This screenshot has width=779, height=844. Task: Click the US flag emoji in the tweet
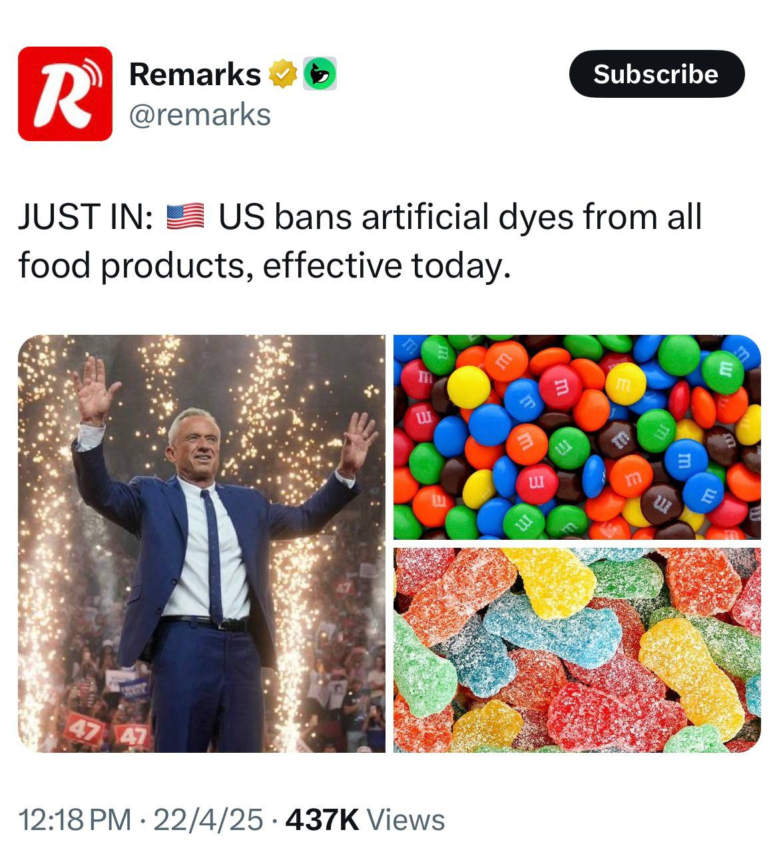click(x=184, y=218)
